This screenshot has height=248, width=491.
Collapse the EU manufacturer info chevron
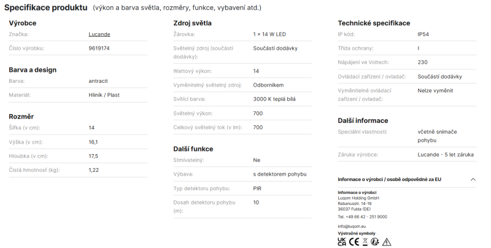(x=473, y=179)
